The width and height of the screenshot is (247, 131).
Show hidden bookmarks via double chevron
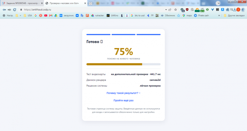tap(219, 15)
